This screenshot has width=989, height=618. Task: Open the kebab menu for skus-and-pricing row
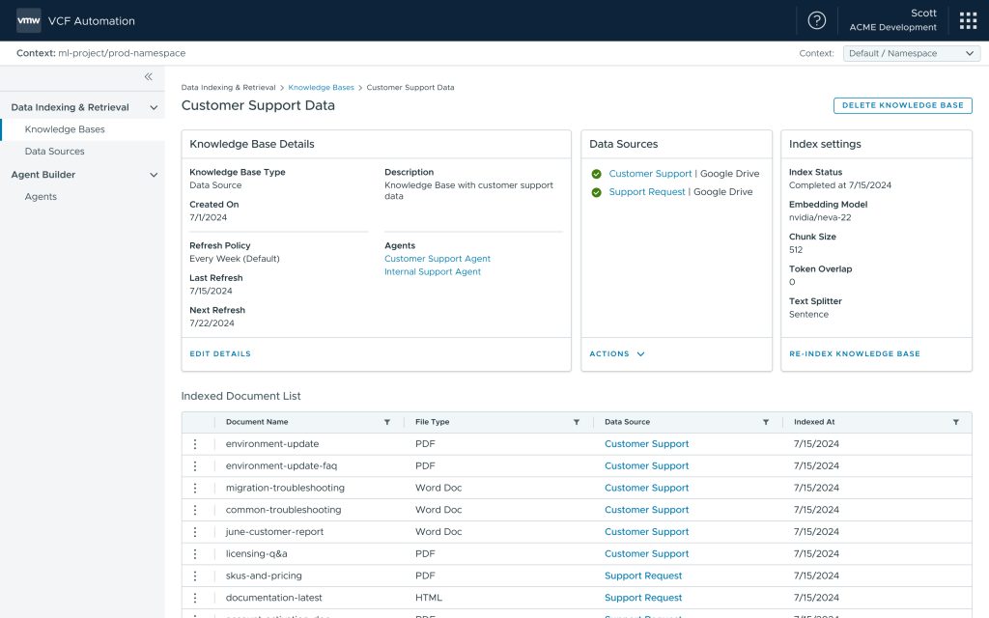(195, 576)
